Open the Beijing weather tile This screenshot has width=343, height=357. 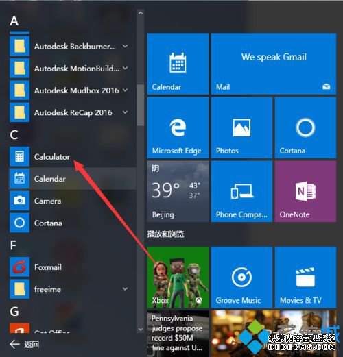coord(178,191)
